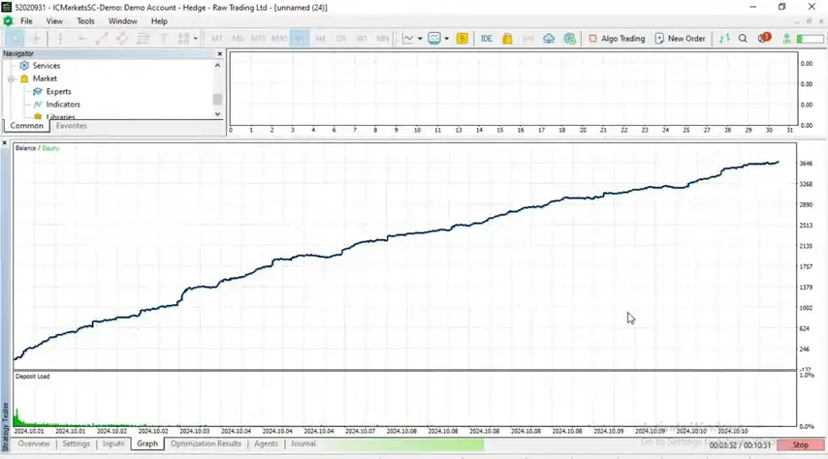The width and height of the screenshot is (828, 459).
Task: Open the search magnifier icon
Action: coord(743,39)
